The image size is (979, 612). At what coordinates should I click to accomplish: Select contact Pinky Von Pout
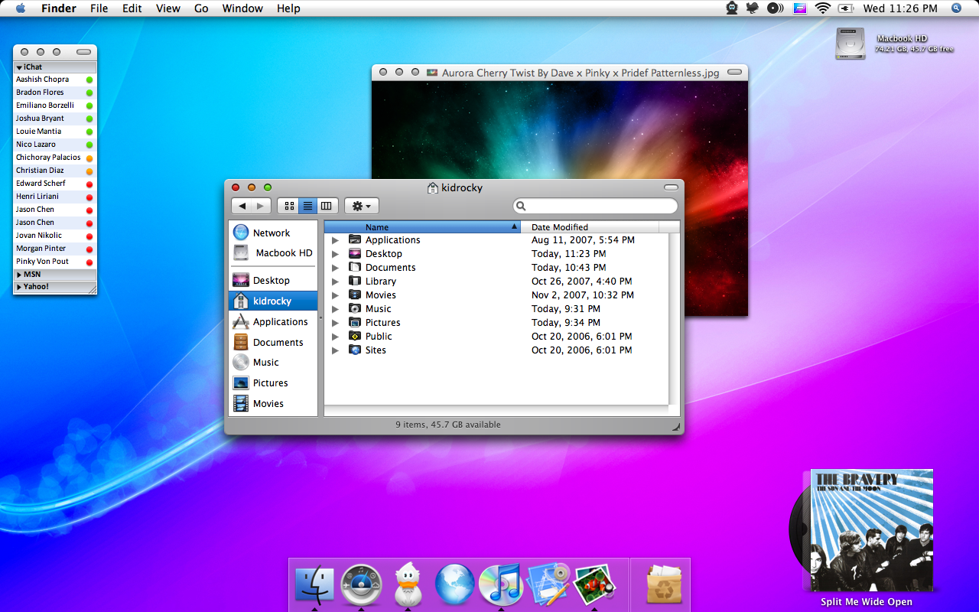coord(54,262)
